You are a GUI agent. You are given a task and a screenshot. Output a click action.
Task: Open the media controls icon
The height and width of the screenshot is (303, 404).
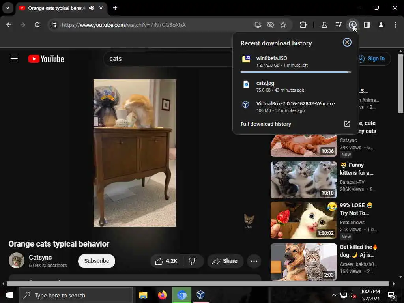click(339, 25)
